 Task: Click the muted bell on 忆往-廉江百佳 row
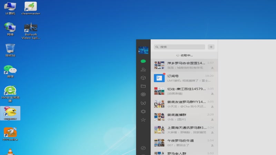212,94
